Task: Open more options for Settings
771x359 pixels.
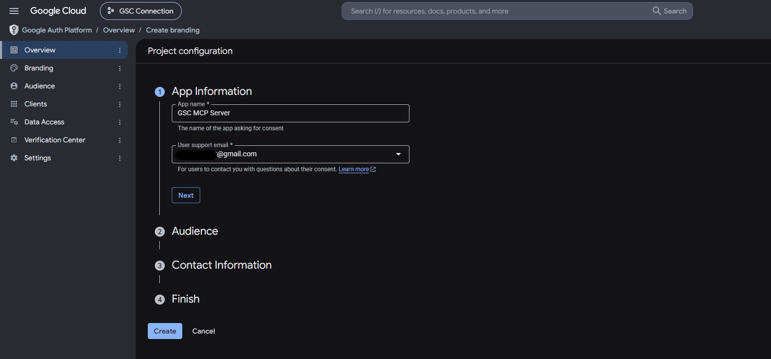Action: point(120,158)
